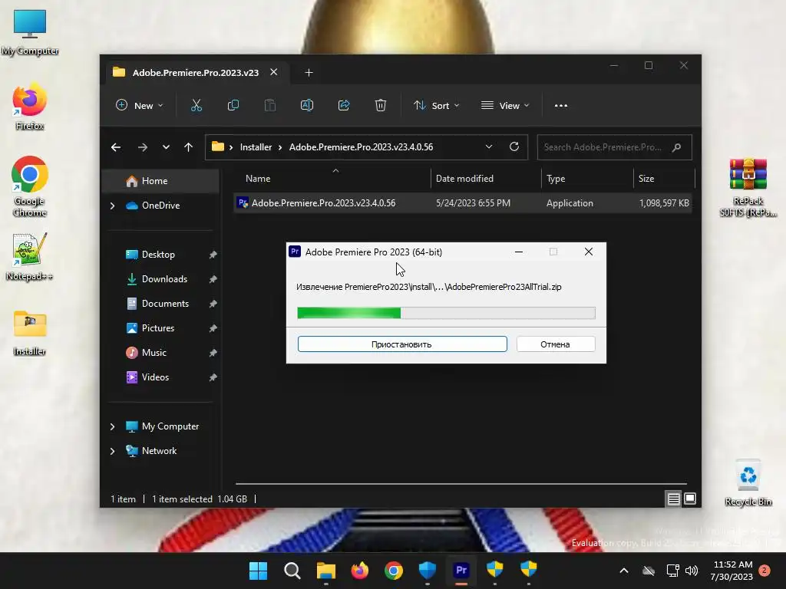786x589 pixels.
Task: Click the Copy icon in Explorer toolbar
Action: pos(233,105)
